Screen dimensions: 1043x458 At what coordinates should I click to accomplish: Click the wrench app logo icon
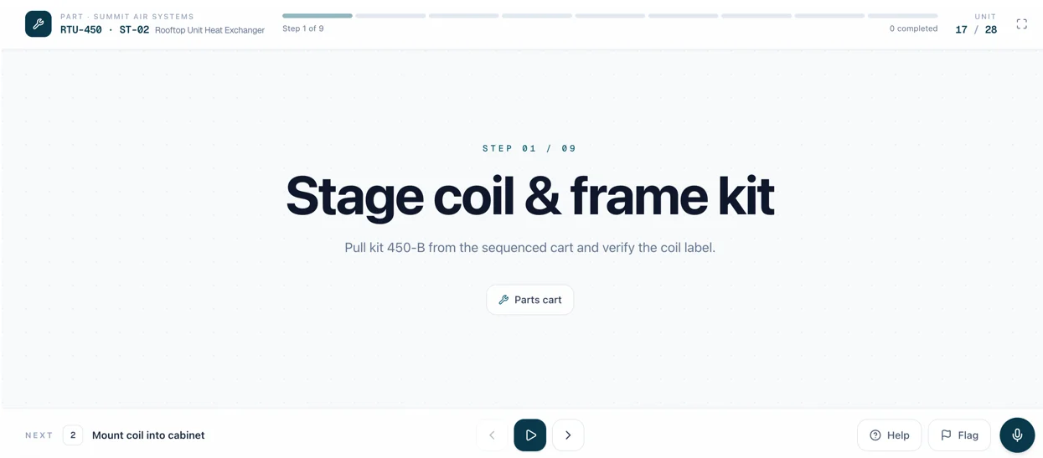pos(39,24)
